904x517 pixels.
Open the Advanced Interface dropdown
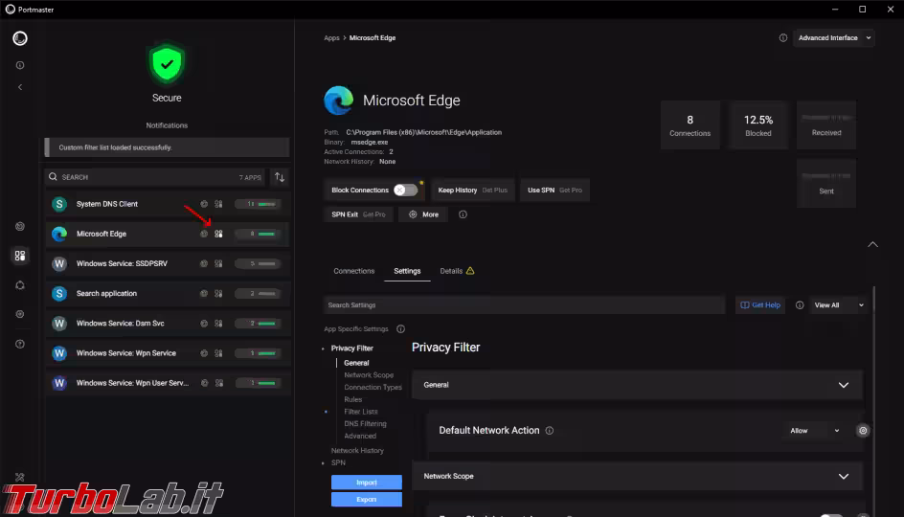pyautogui.click(x=834, y=38)
